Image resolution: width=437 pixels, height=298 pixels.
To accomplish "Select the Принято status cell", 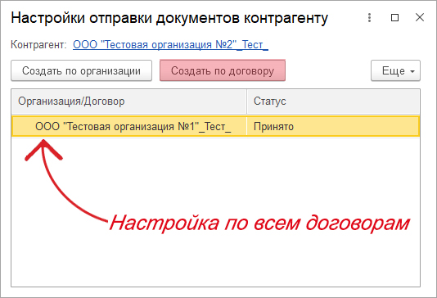I will click(333, 127).
